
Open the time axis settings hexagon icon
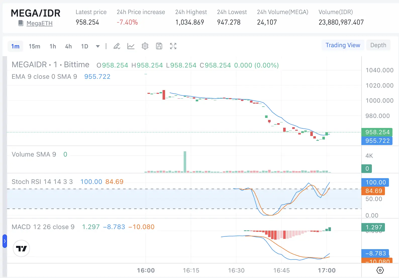380,270
